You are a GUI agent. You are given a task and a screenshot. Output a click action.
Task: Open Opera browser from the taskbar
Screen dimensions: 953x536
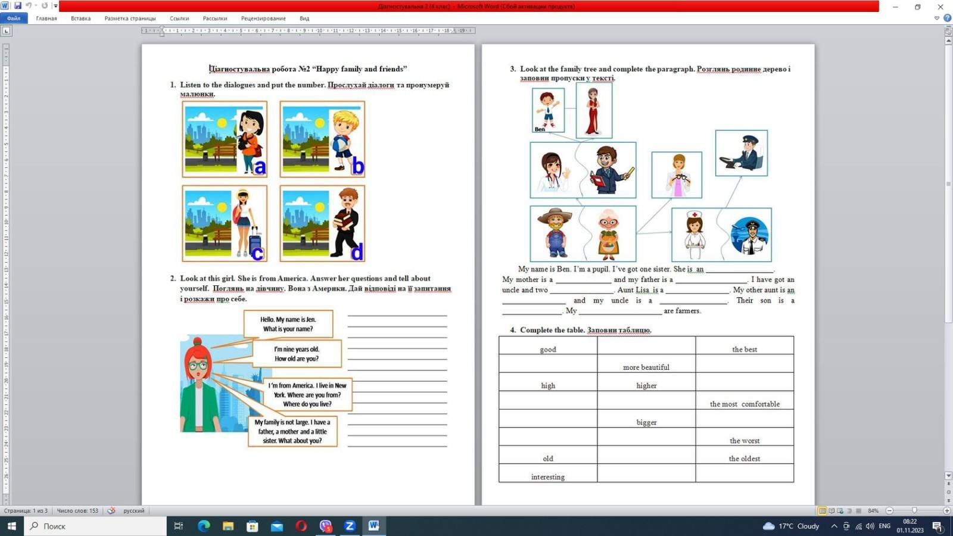[301, 526]
